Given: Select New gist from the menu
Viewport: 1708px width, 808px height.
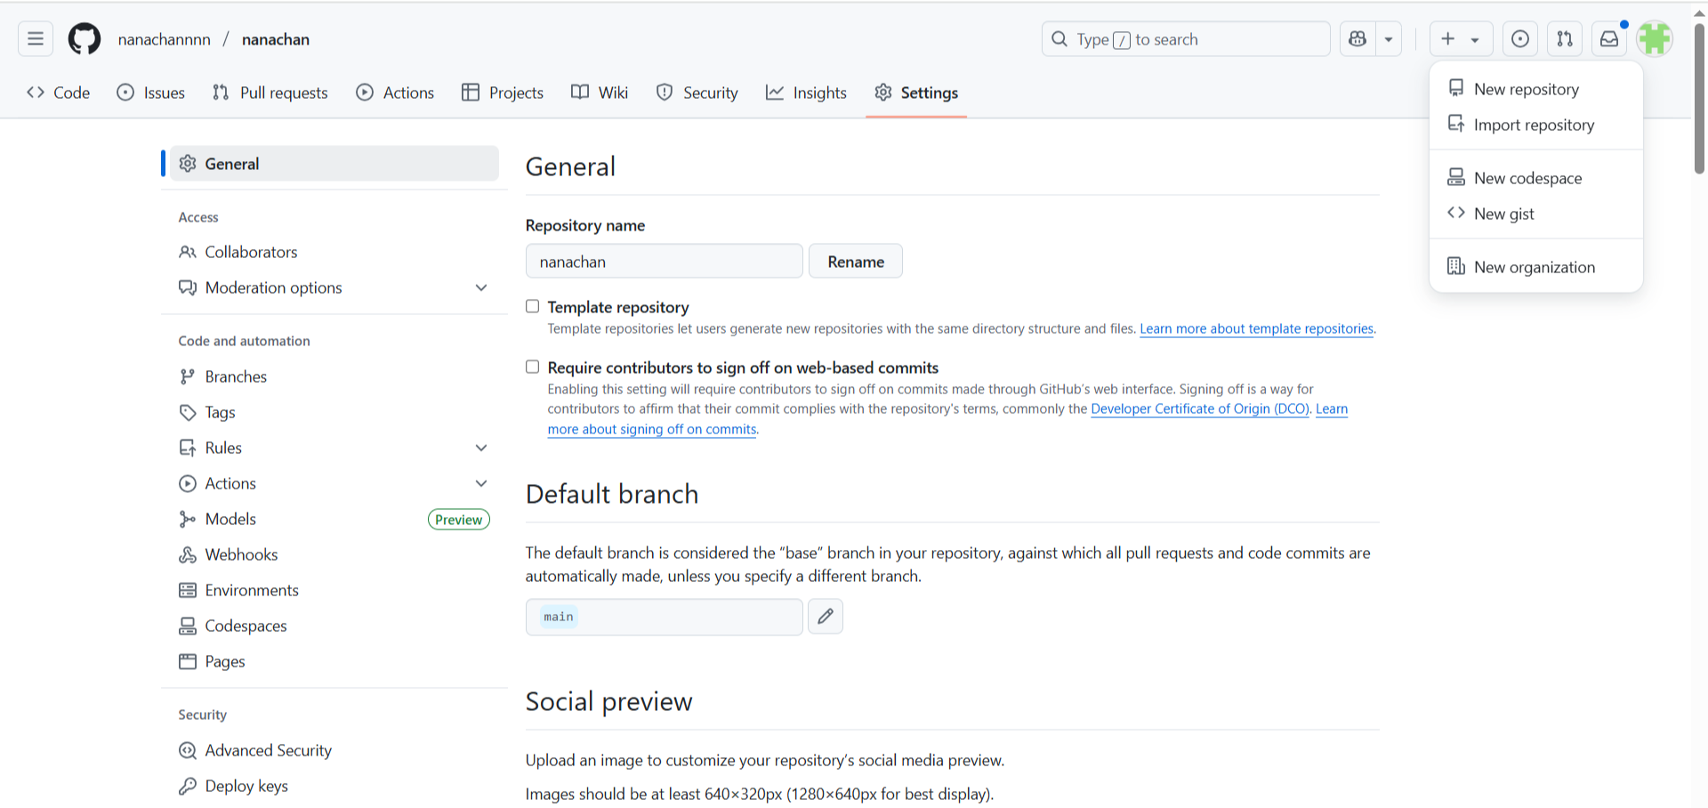Looking at the screenshot, I should point(1535,214).
